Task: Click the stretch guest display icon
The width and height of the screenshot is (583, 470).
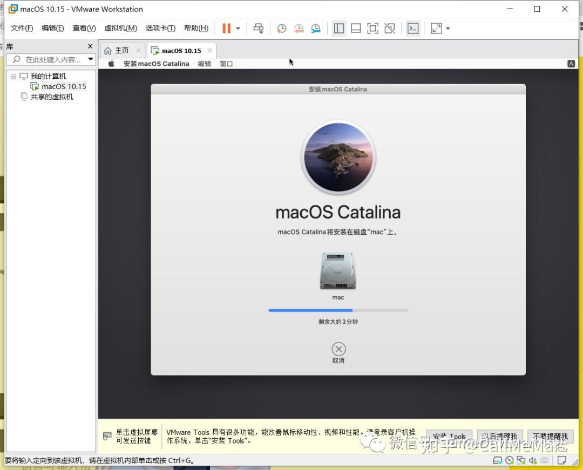Action: point(437,28)
